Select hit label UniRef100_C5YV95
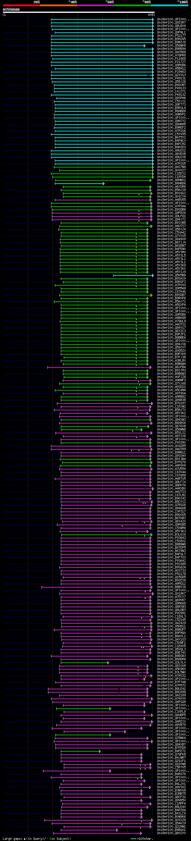191x841 pixels. point(171,134)
